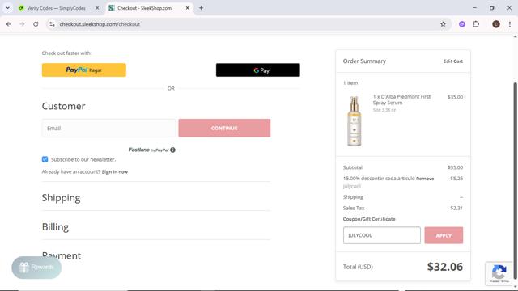518x291 pixels.
Task: Open the Chrome profile avatar
Action: [x=496, y=24]
